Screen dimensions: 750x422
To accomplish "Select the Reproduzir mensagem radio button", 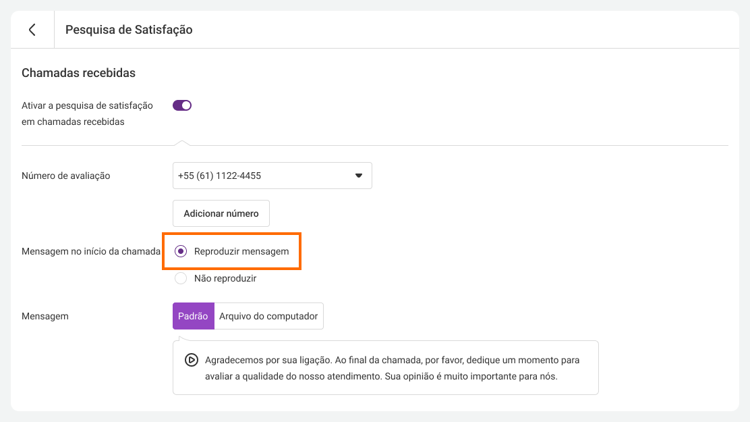I will click(181, 251).
